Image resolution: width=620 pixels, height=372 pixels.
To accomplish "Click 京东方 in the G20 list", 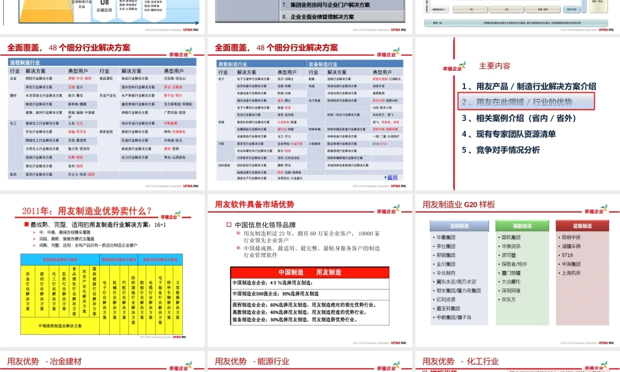I will point(508,299).
